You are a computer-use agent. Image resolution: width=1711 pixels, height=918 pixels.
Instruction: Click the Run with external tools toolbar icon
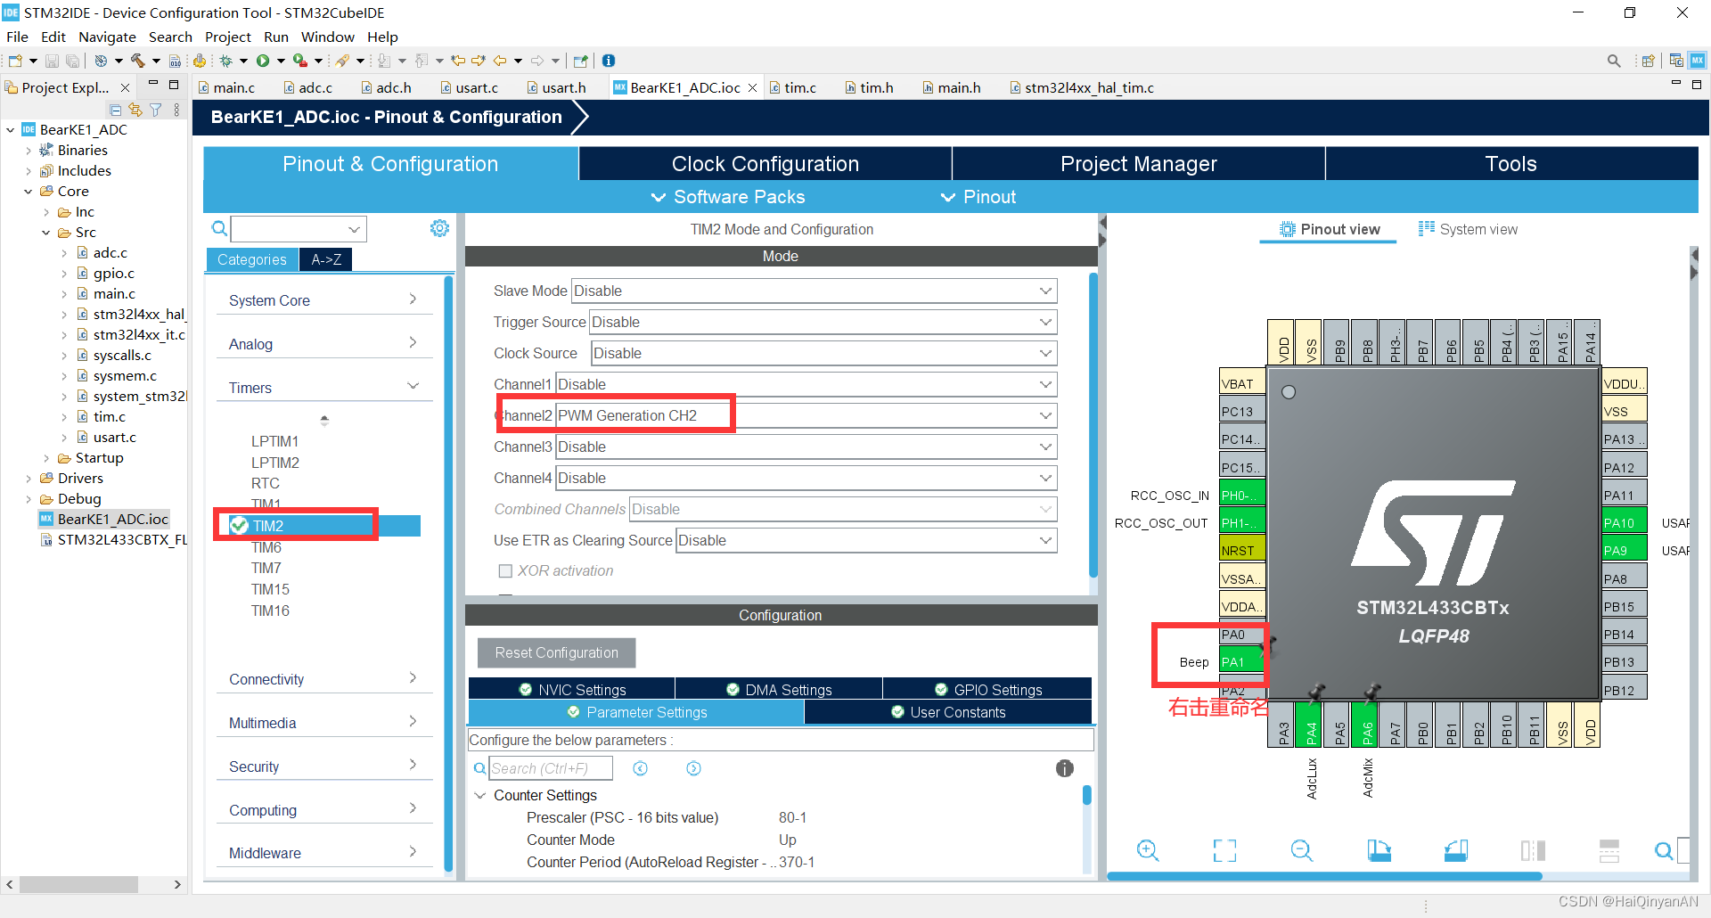pos(300,61)
